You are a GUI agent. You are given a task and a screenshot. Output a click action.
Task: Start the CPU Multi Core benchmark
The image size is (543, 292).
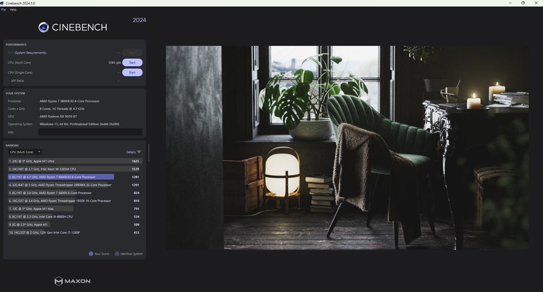tap(132, 63)
